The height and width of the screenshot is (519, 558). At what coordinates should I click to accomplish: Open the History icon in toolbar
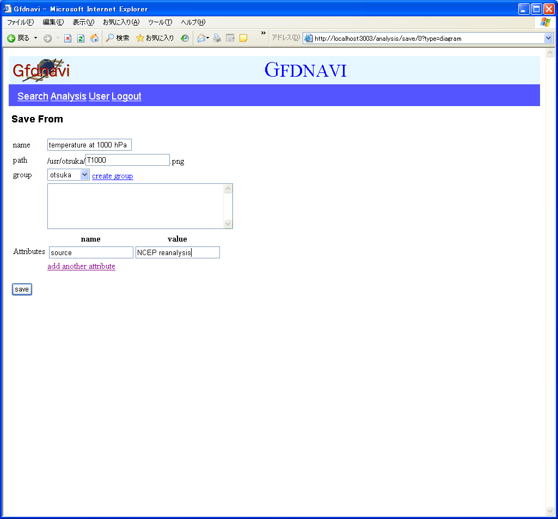coord(185,38)
